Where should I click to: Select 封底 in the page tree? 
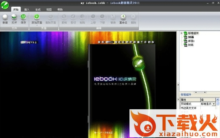click(x=191, y=45)
